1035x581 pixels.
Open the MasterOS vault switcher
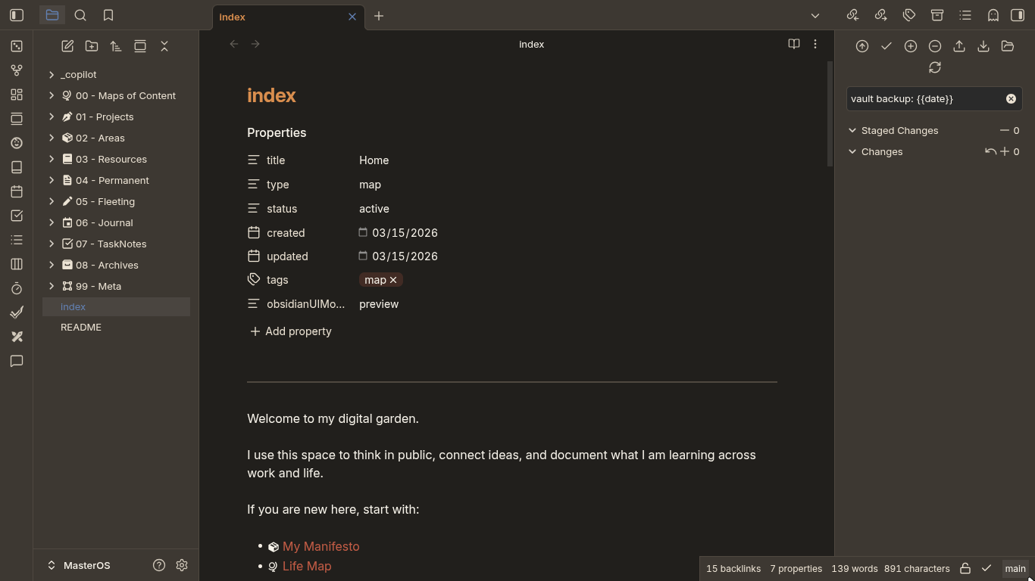coord(80,565)
